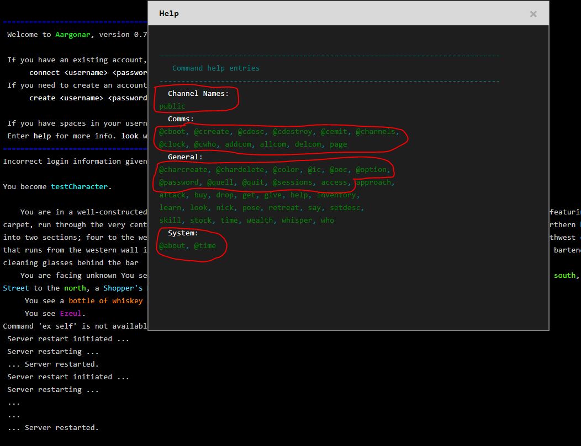Open the public channel help entry

tap(172, 106)
